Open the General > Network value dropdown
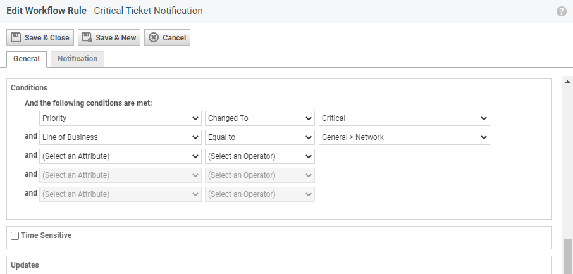The image size is (573, 274). 404,137
